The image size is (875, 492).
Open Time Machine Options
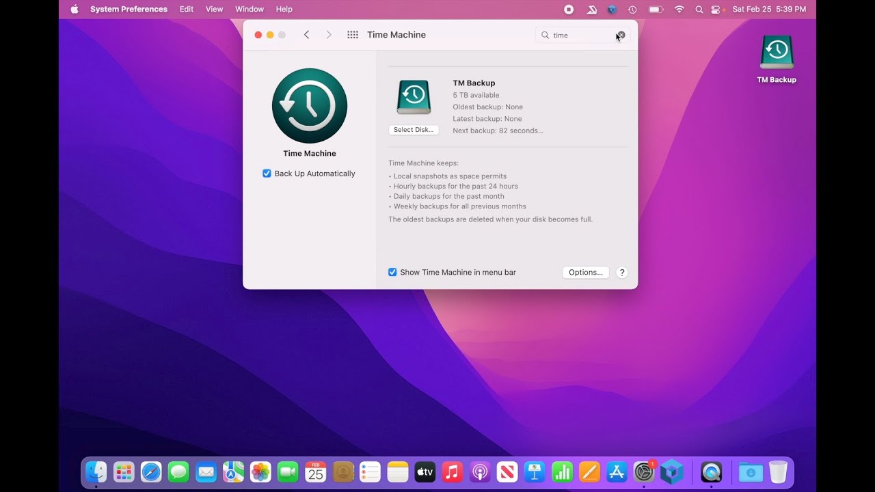(x=586, y=272)
